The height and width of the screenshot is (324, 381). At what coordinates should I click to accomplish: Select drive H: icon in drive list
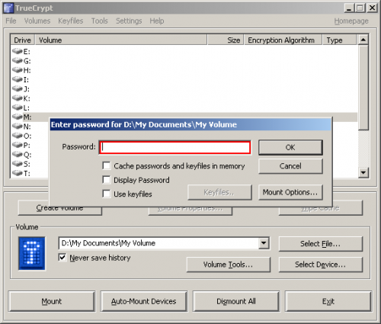pyautogui.click(x=18, y=70)
